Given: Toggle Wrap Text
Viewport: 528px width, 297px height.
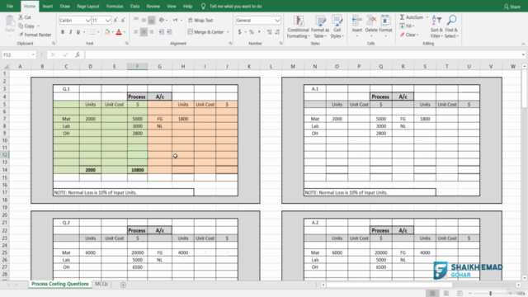Looking at the screenshot, I should click(x=200, y=20).
